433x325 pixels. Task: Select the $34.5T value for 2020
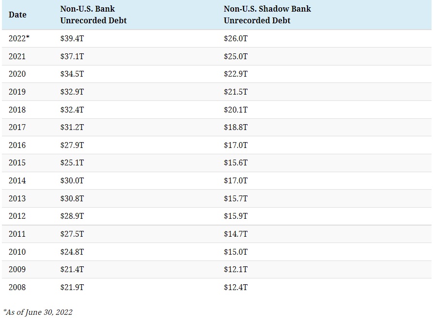click(72, 74)
